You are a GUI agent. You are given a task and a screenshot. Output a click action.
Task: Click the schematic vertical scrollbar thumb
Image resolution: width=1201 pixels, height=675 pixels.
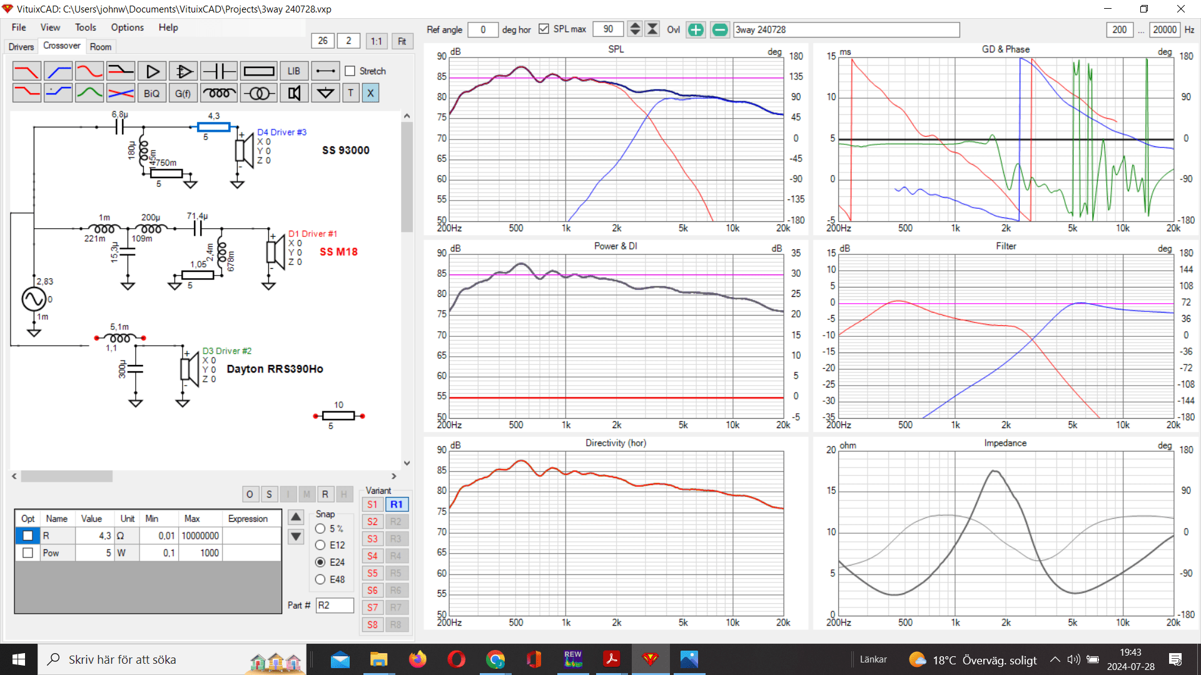coord(407,177)
